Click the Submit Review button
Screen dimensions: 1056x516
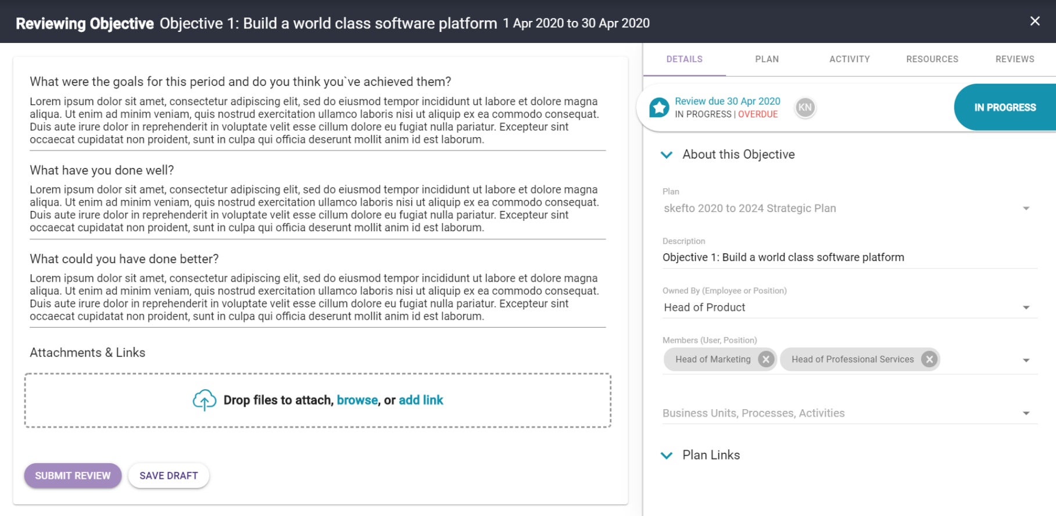(73, 475)
